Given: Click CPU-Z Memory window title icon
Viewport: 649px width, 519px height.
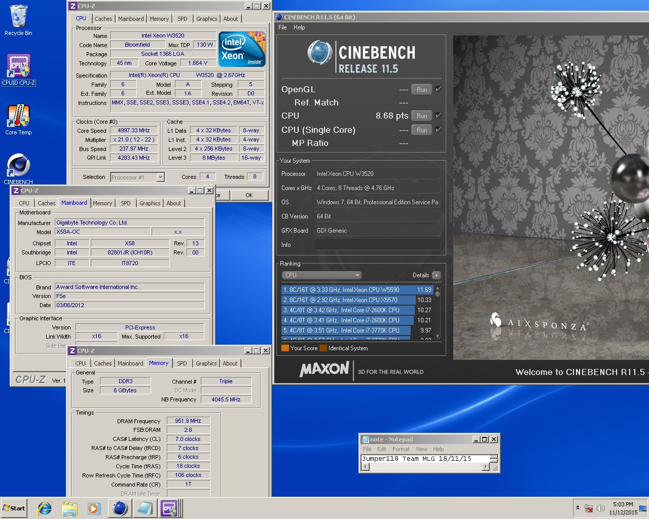Looking at the screenshot, I should 73,351.
